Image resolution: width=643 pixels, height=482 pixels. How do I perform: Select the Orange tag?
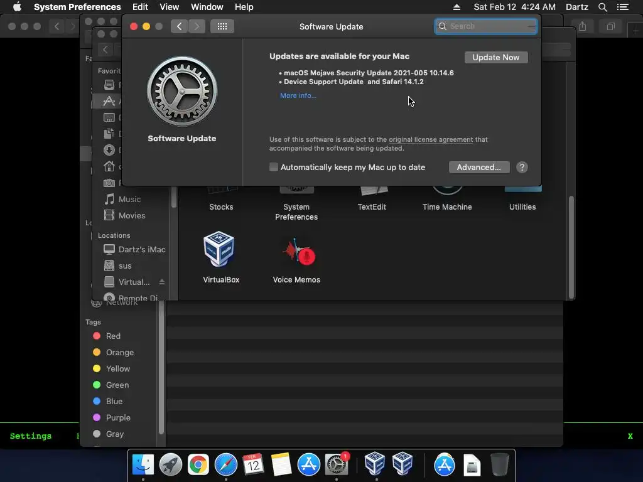pos(120,353)
